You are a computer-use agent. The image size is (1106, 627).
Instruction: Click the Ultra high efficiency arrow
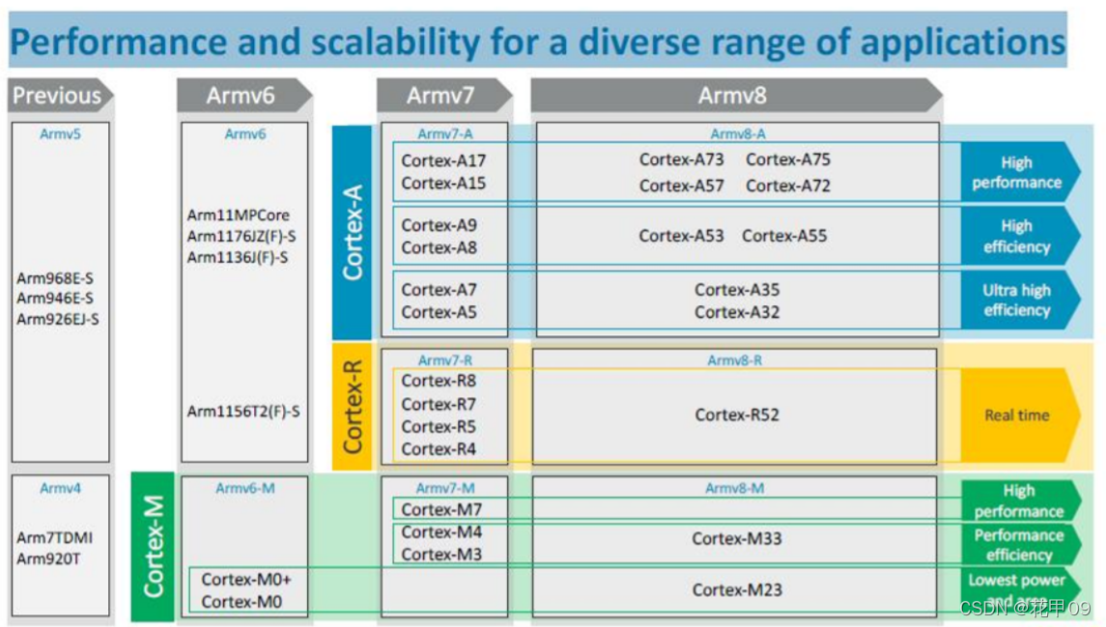coord(1020,300)
